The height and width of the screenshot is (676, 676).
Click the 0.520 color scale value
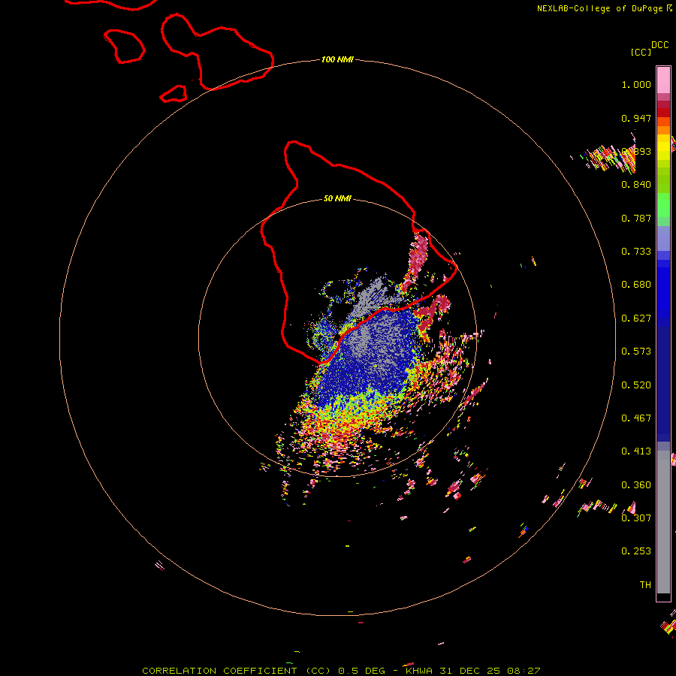click(636, 385)
